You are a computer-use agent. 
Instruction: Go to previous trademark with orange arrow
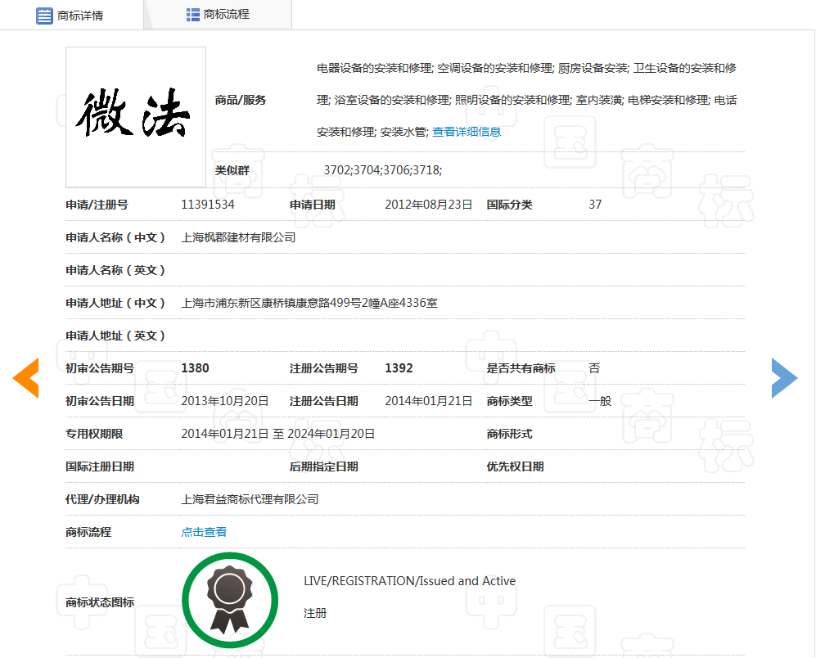(26, 378)
